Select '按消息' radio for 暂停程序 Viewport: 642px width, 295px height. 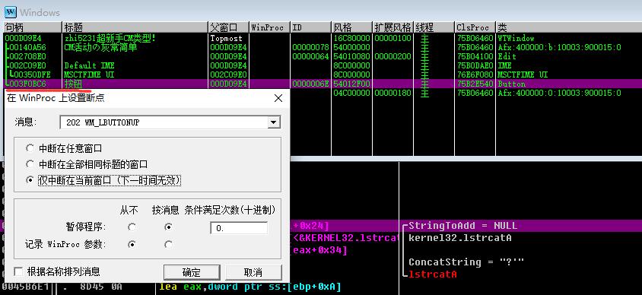(168, 227)
